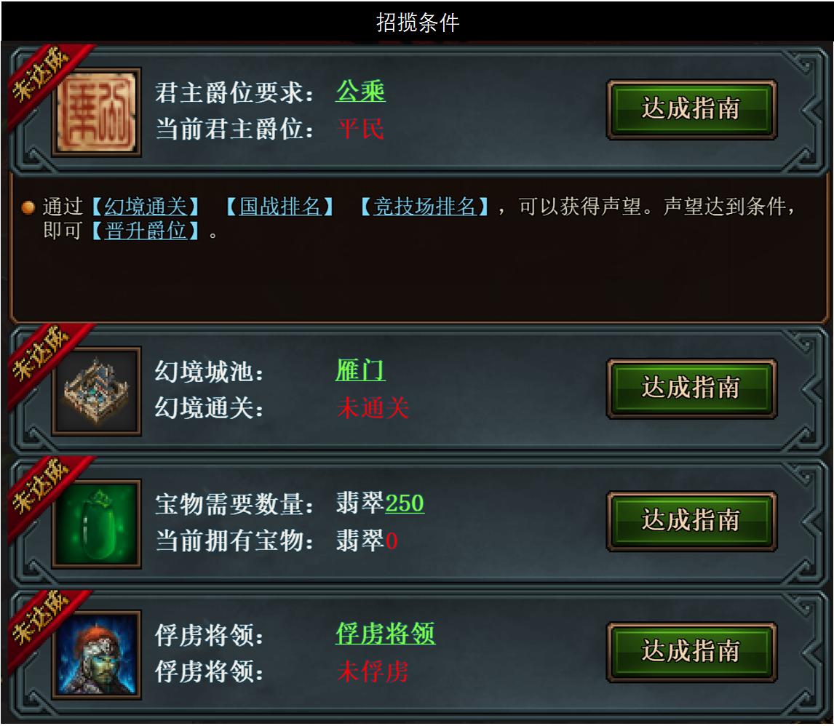Click 未达成 ribbon on the rank requirement row

tap(45, 80)
